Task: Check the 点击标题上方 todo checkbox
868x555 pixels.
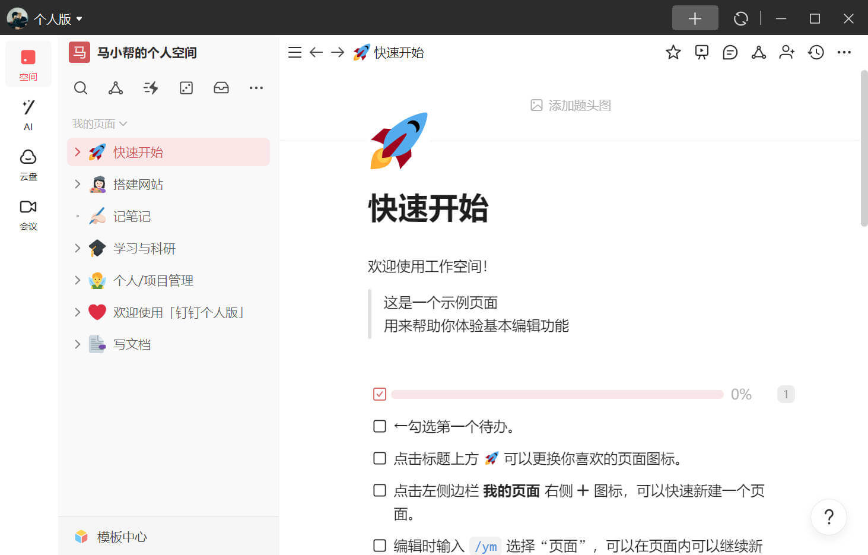Action: pos(380,458)
